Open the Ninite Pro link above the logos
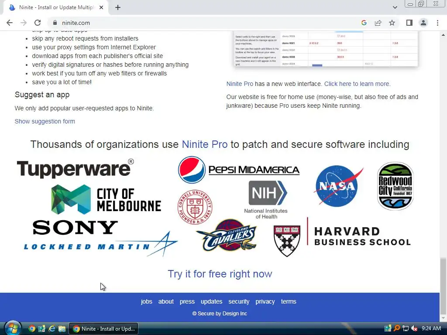 pos(205,144)
